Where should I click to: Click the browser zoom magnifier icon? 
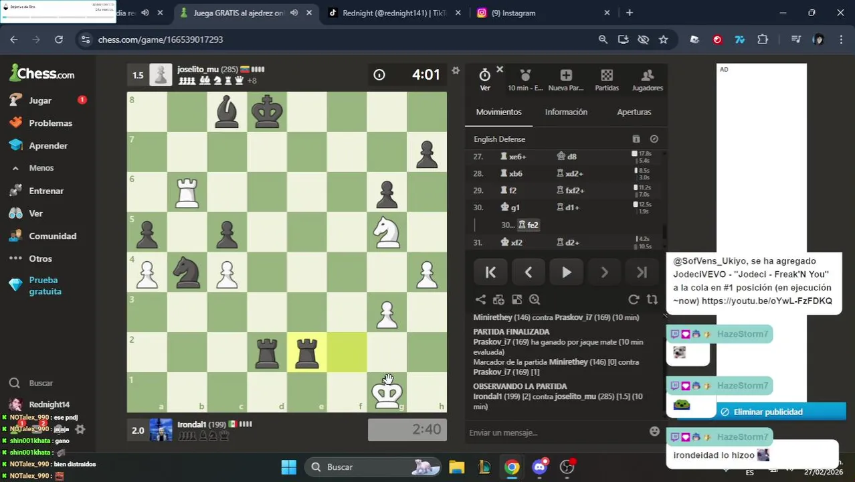coord(603,39)
